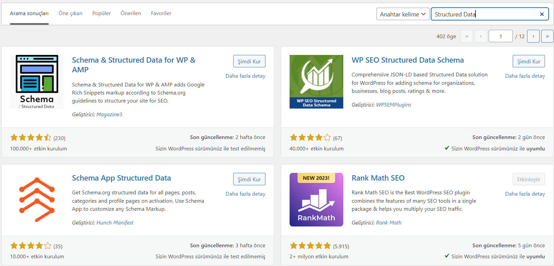
Task: Install WP SEO Structured Data Schema now
Action: 529,61
